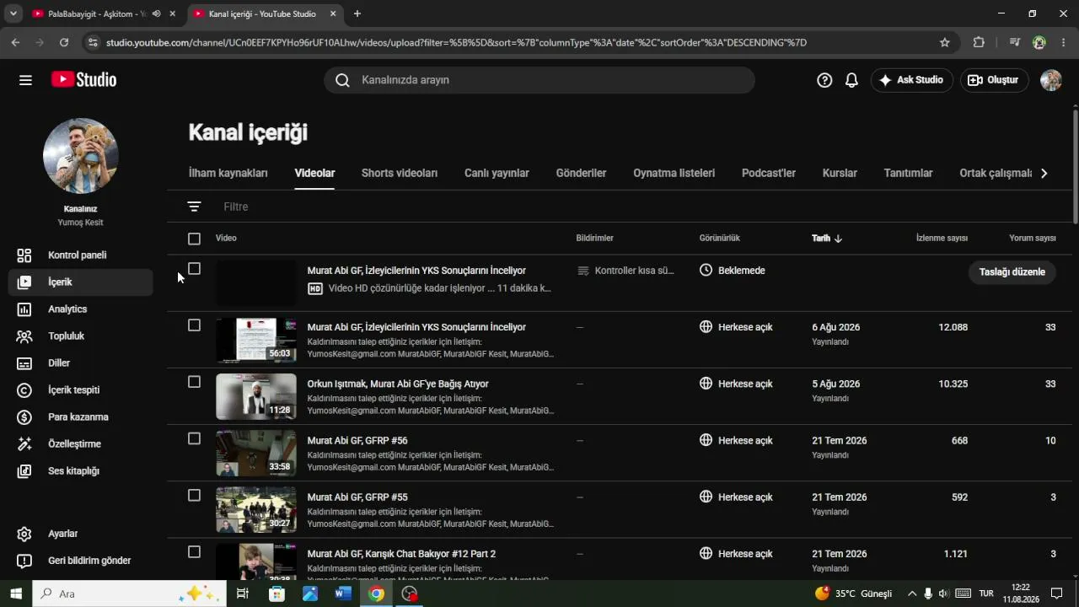Click the Kanalınızda arayın search field
This screenshot has width=1079, height=607.
click(x=539, y=80)
